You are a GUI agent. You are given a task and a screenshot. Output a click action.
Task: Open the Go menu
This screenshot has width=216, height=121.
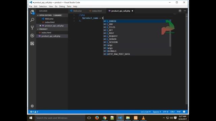click(x=56, y=6)
